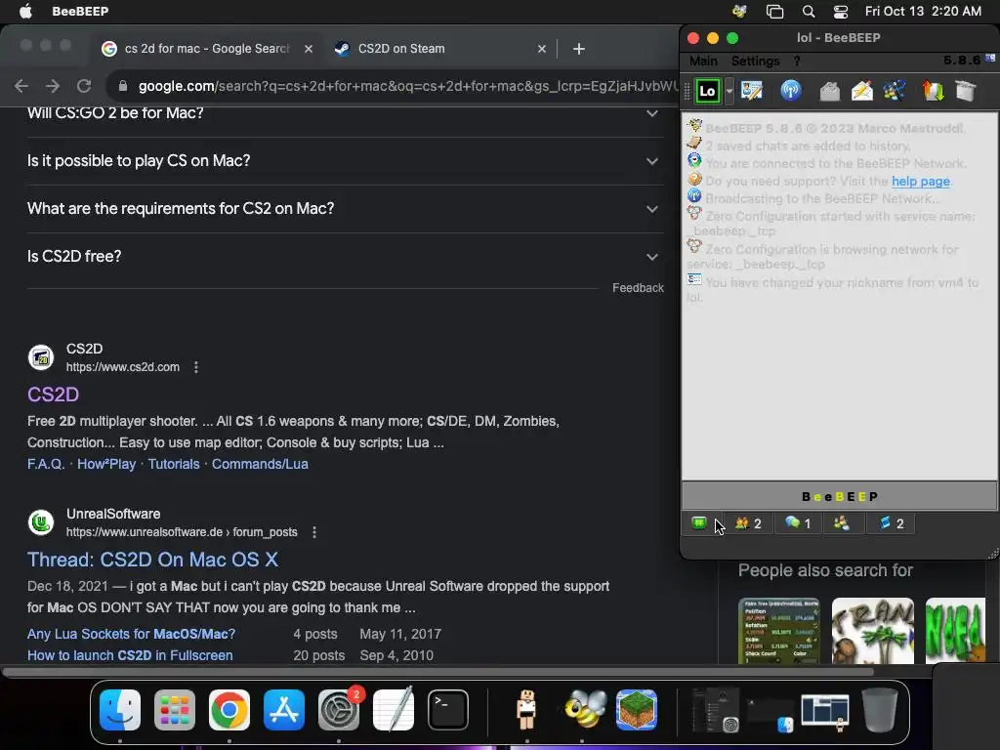Click the 'help page' link in BeeBEEP log
The height and width of the screenshot is (750, 1000).
click(920, 181)
